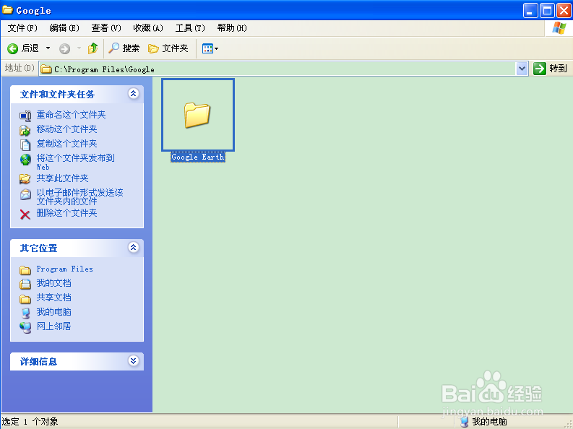
Task: Click 以电子邮件形式发送 link
Action: coord(80,196)
